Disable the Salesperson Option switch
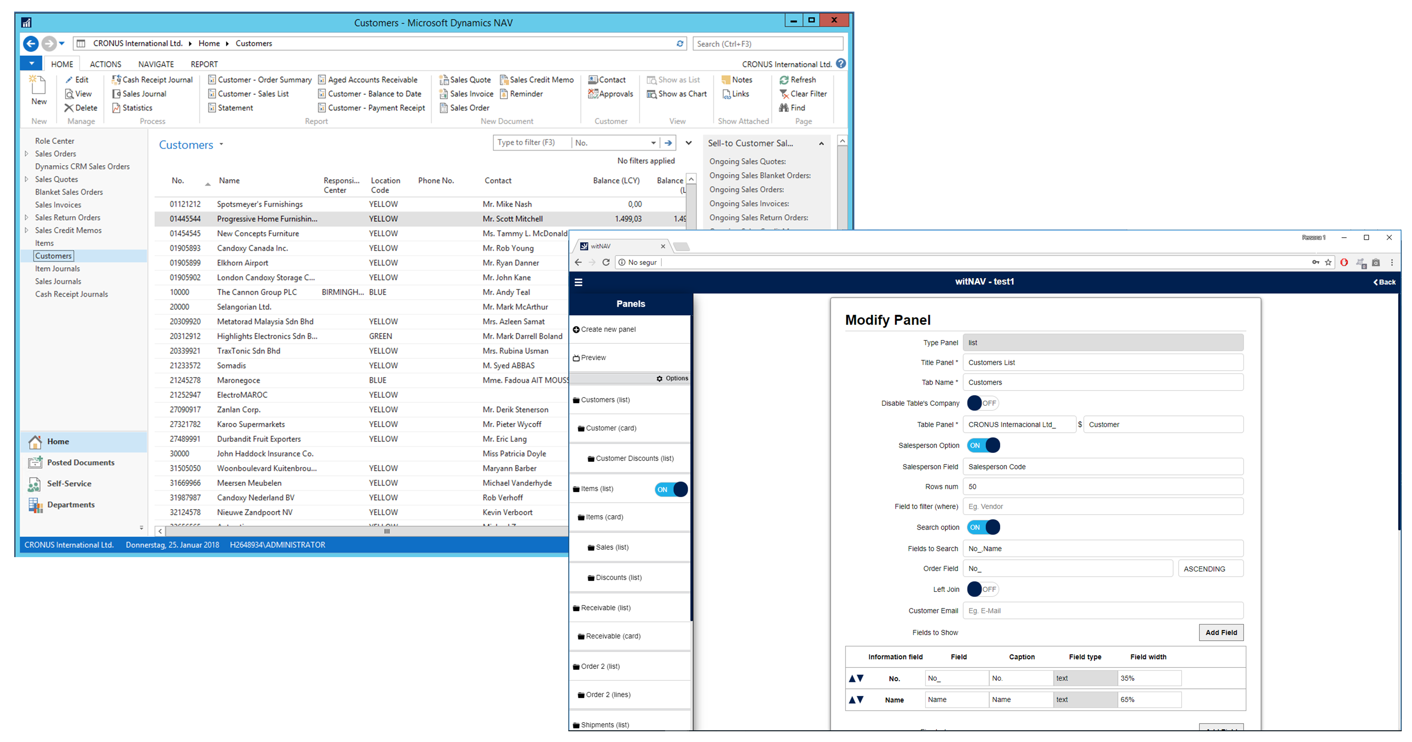 click(984, 445)
